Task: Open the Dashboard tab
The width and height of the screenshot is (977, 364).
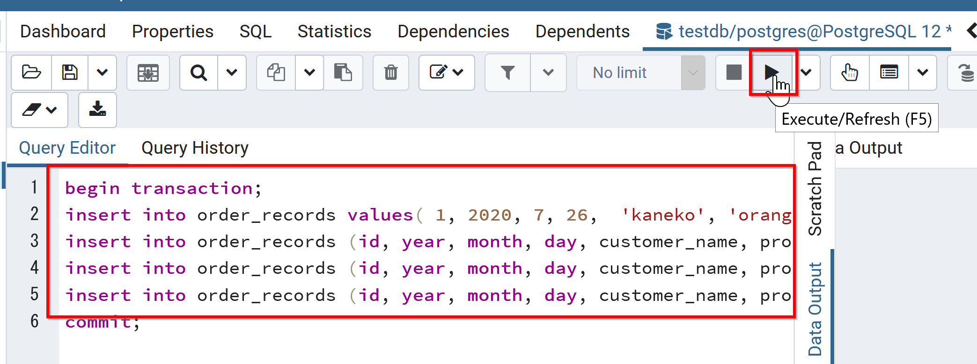Action: click(63, 32)
